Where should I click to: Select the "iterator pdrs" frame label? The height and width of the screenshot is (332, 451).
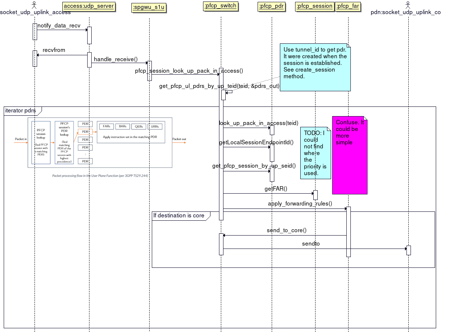click(x=20, y=111)
